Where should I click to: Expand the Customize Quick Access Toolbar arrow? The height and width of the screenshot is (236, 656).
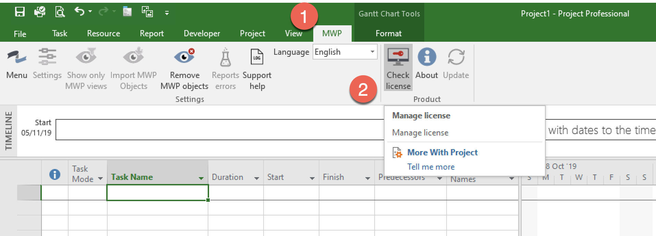pos(167,13)
